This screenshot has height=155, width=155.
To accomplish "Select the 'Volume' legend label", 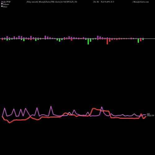I will point(6,4).
